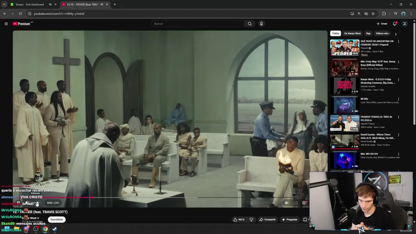Dislike the video with thumbs down

[x=251, y=220]
